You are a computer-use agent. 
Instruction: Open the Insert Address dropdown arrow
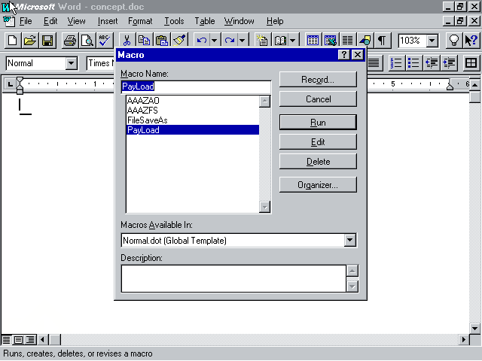click(x=293, y=40)
